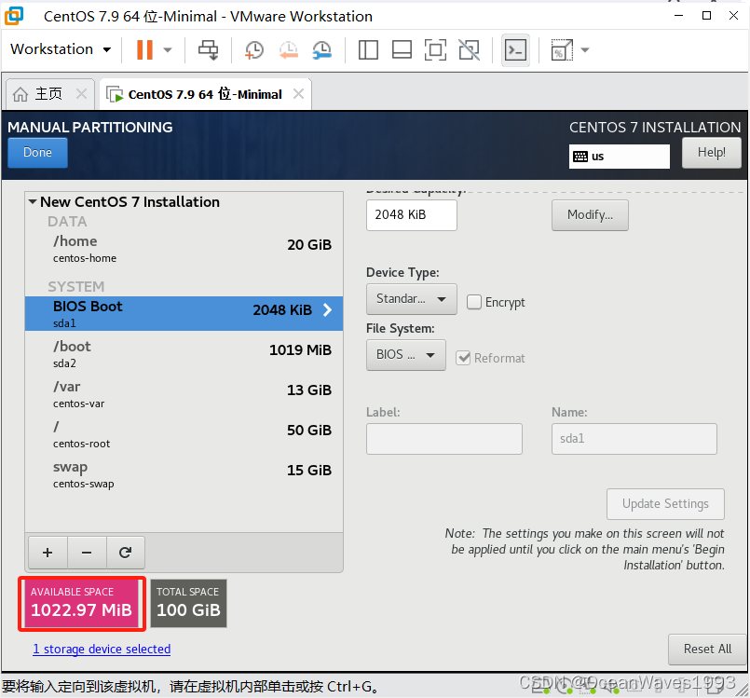Enter full screen mode icon
The height and width of the screenshot is (698, 750).
[435, 49]
